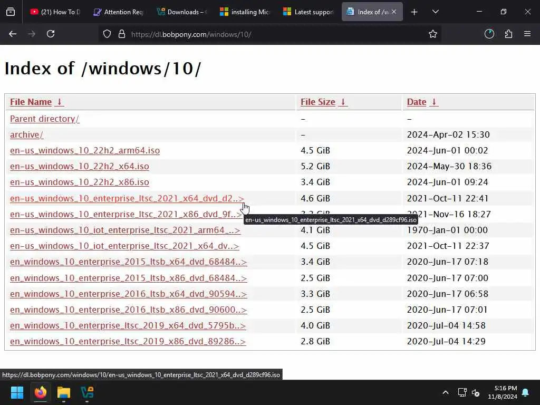This screenshot has width=540, height=405.
Task: Download enterprise ltsc 2019 x64 ISO
Action: tap(128, 325)
